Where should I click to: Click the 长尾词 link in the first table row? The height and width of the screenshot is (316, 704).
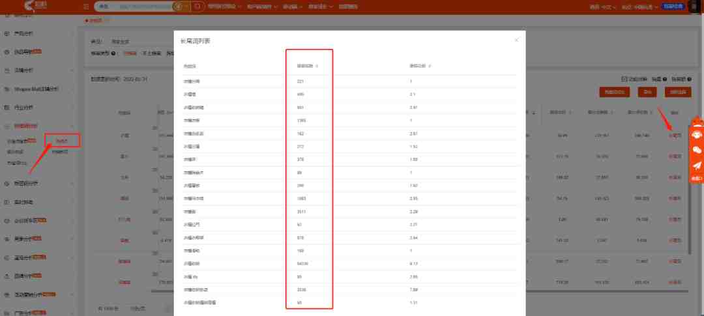click(x=675, y=135)
